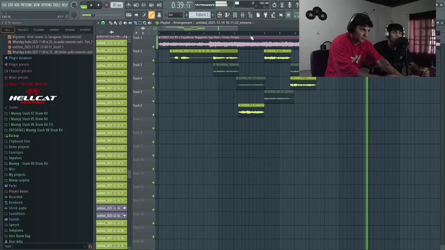Choose the Select tool in playlist toolbar

click(140, 23)
